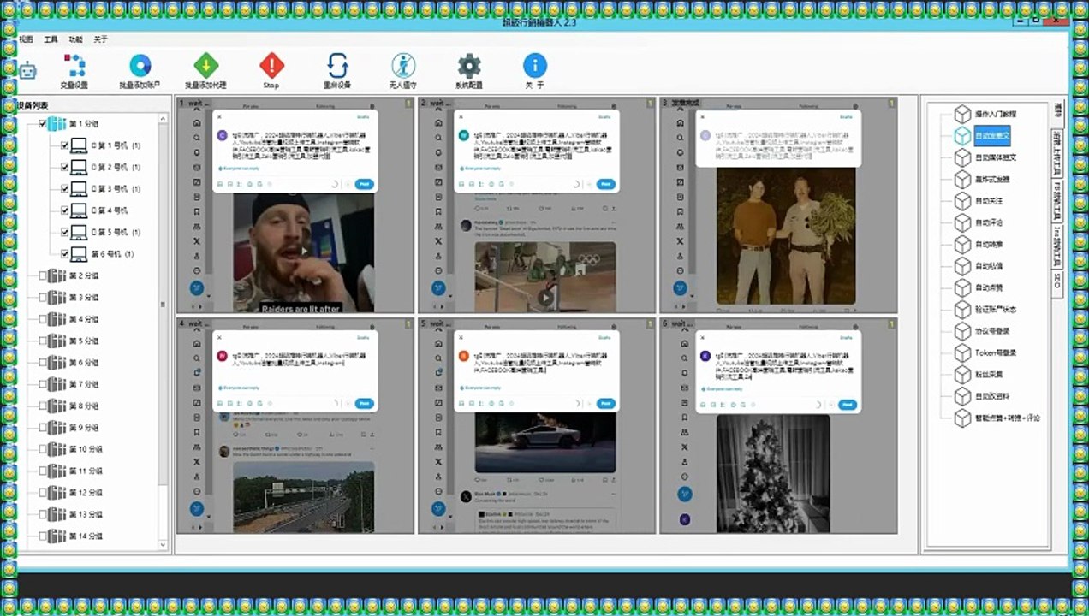Click cube icon beside 自动点赞
Viewport: 1089px width, 616px height.
(x=963, y=287)
